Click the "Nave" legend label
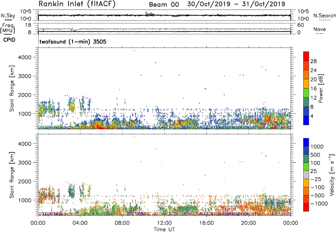The image size is (336, 232). pos(320,29)
